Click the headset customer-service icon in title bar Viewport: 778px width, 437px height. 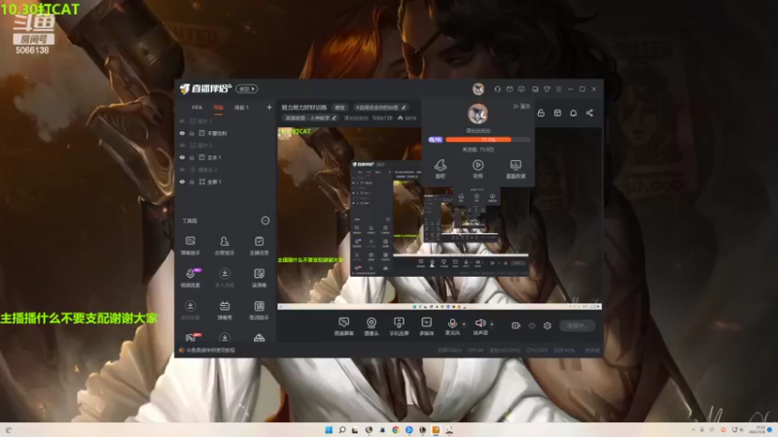coord(497,89)
